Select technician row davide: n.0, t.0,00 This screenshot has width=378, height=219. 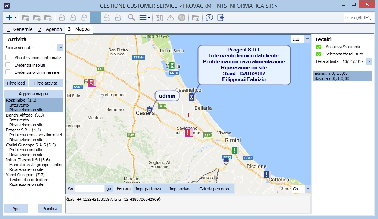point(342,79)
